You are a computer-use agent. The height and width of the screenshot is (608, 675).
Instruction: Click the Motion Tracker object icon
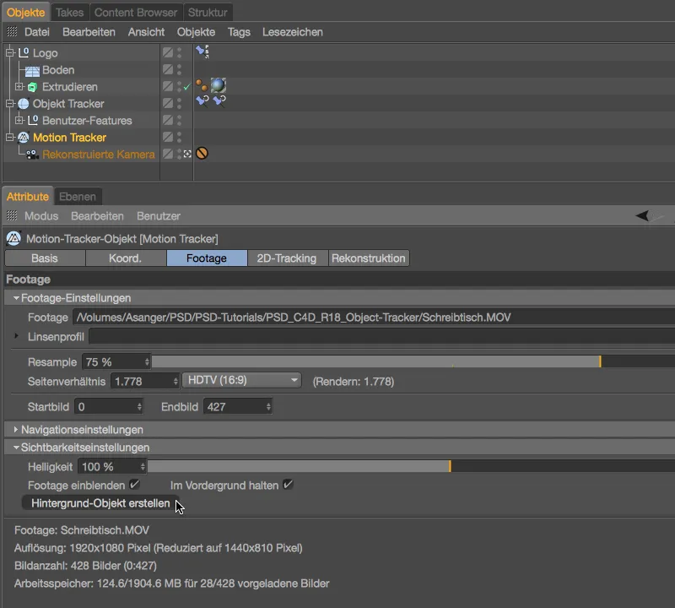pos(24,138)
